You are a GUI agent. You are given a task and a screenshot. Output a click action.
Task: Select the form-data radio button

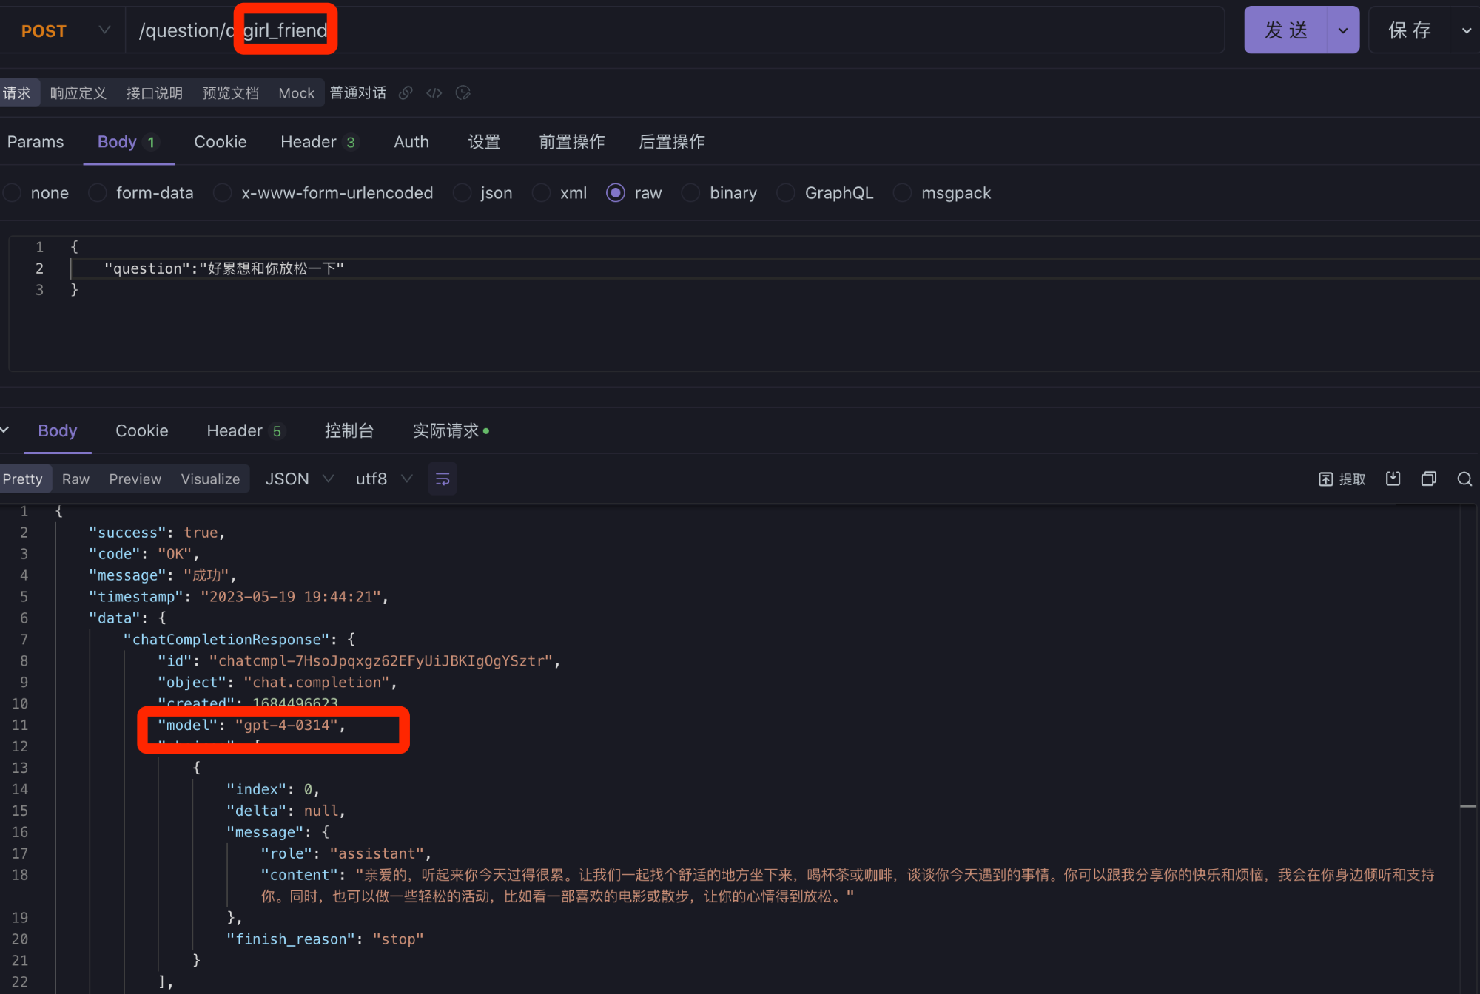click(x=97, y=193)
